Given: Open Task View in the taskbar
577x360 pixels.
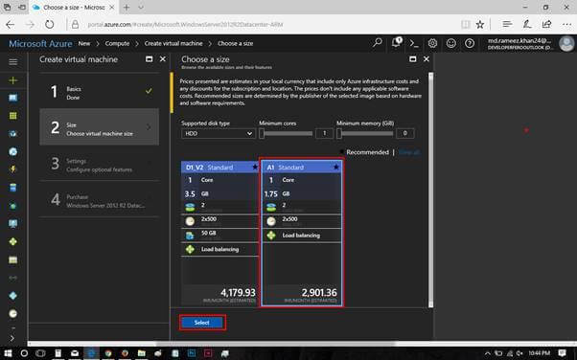Looking at the screenshot, I should [40, 353].
